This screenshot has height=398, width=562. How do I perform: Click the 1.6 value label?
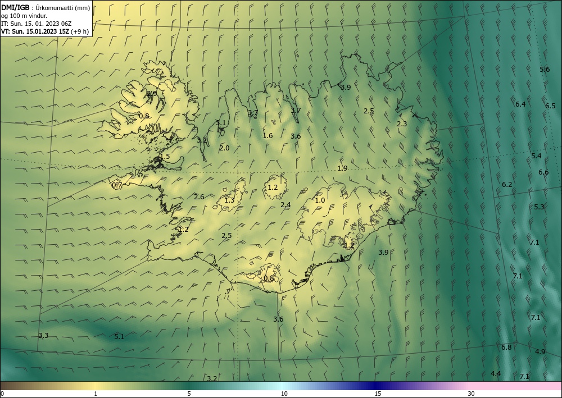click(268, 135)
